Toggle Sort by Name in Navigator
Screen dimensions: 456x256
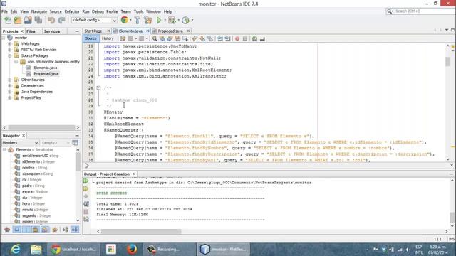(65, 230)
